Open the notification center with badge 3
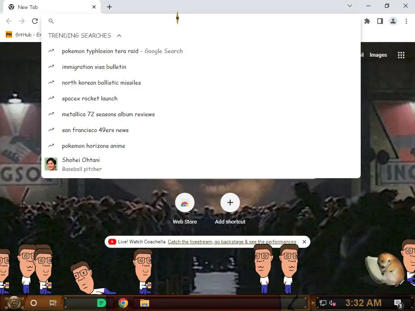 coord(398,303)
